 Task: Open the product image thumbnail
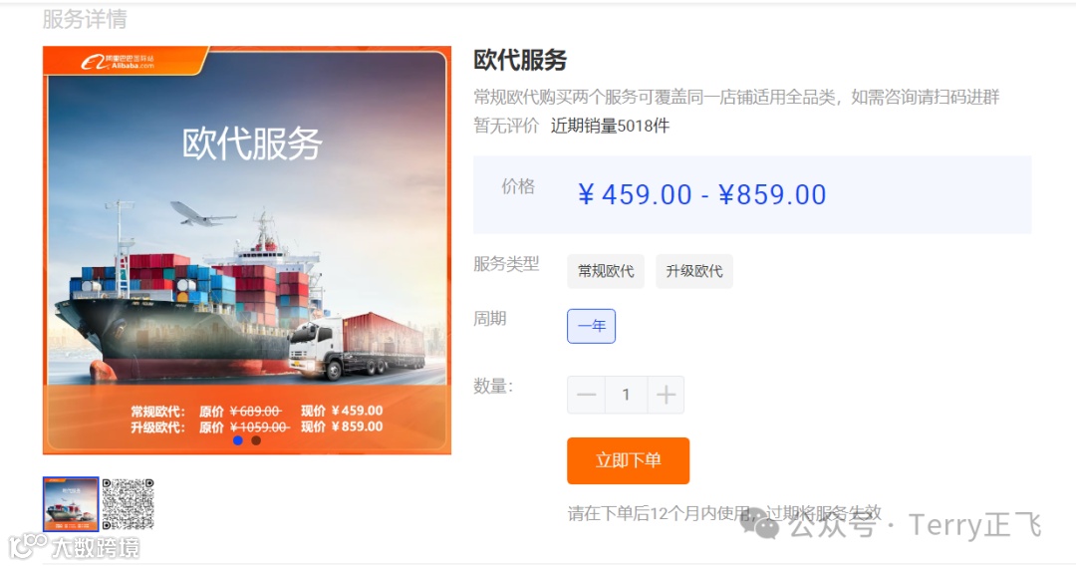pos(71,504)
